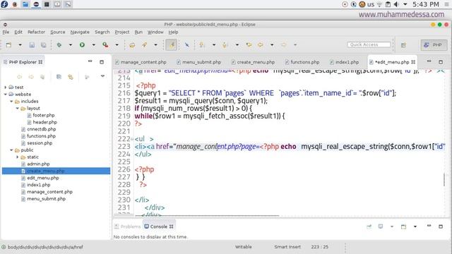
Task: Switch to the manage_content.php editor tab
Action: 141,62
